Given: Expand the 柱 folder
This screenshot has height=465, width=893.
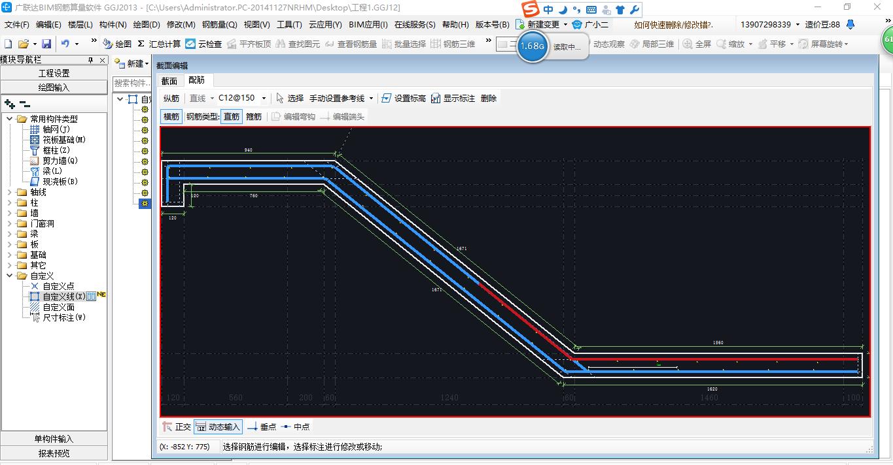Looking at the screenshot, I should tap(10, 202).
